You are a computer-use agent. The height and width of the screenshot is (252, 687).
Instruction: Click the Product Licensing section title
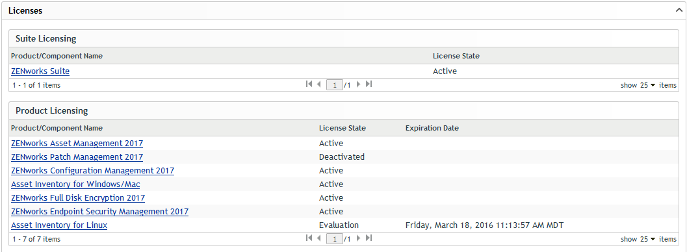(x=52, y=110)
